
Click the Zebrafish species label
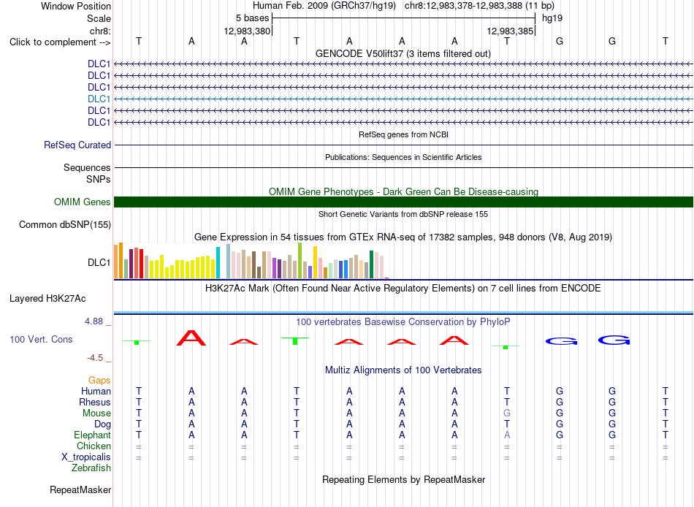tap(91, 468)
